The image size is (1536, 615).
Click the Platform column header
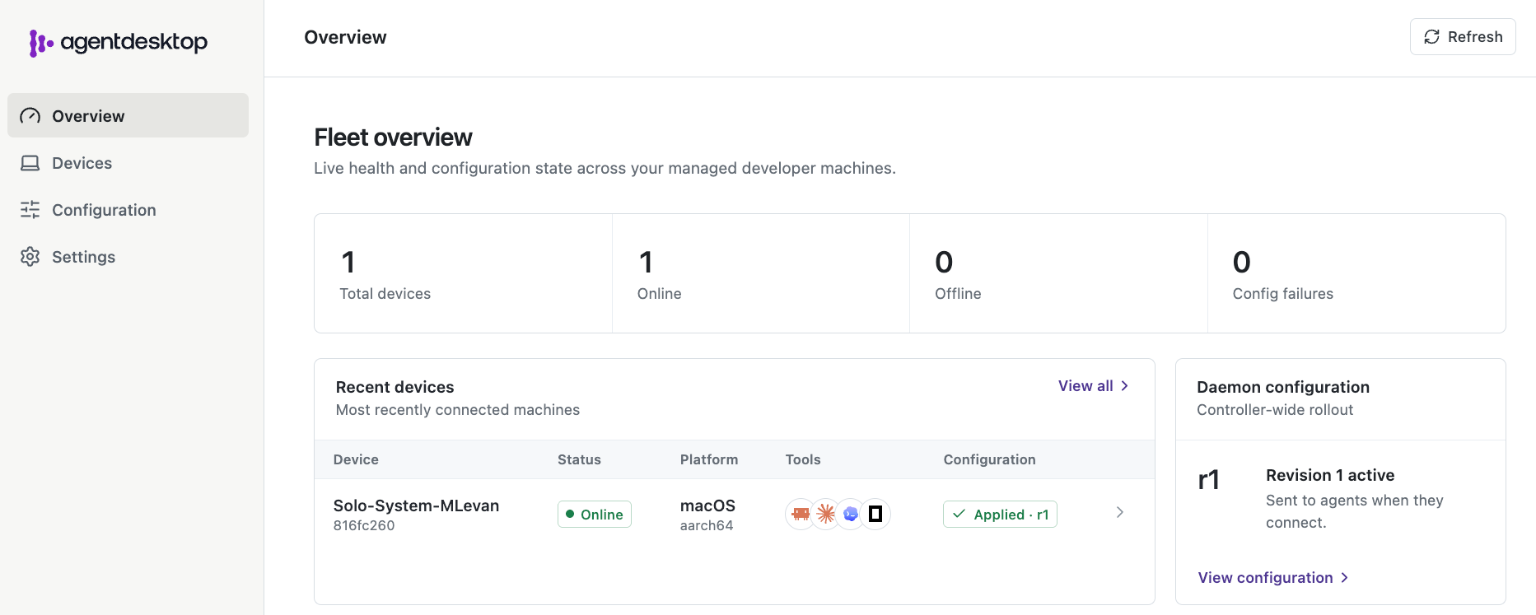click(x=709, y=459)
